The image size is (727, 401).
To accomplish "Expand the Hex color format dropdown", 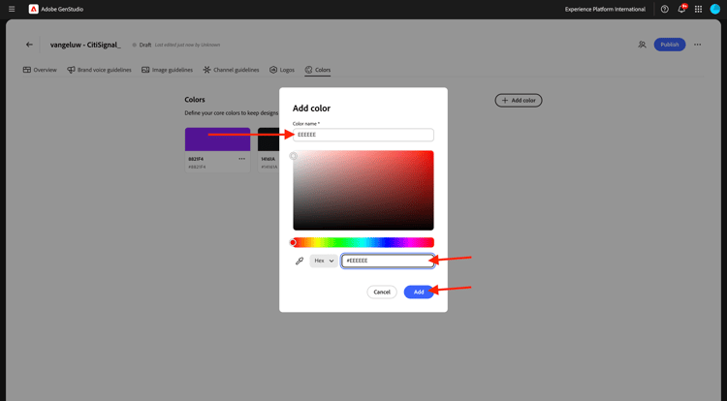I will coord(324,261).
